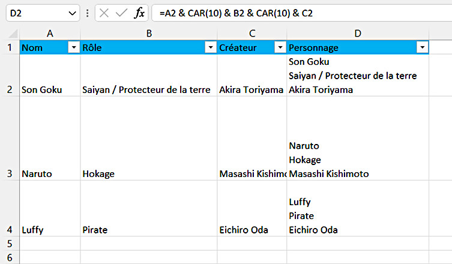Screen dimensions: 452x264
Task: Select row 5 header
Action: (x=10, y=244)
